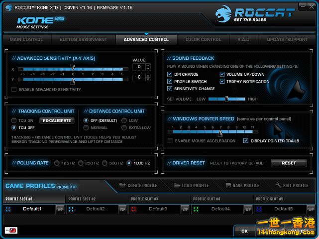
Task: Select Profile Slot #1 header
Action: click(x=34, y=199)
